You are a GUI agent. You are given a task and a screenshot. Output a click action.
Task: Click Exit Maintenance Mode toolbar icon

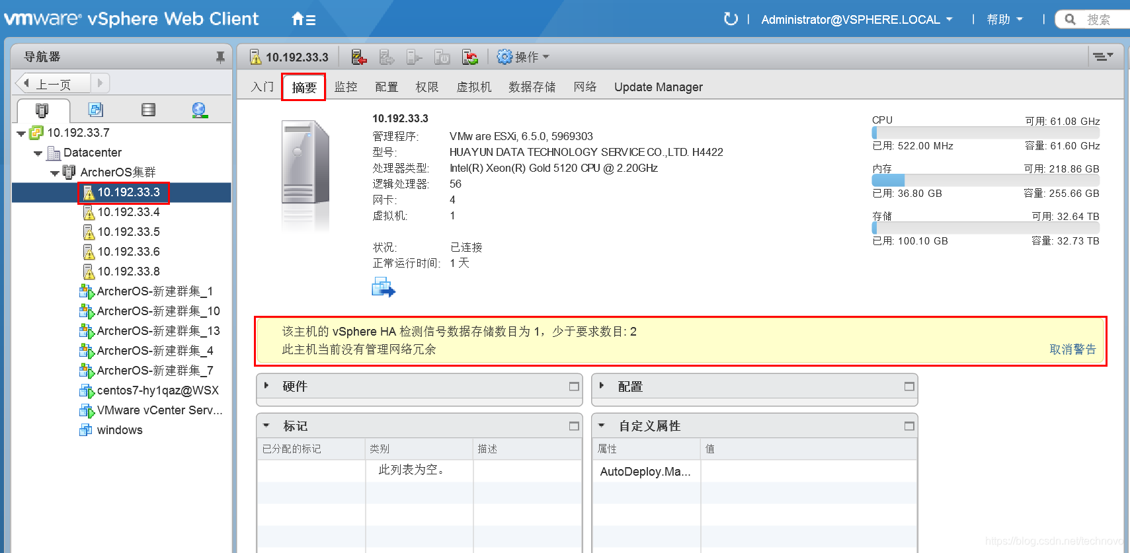[387, 57]
